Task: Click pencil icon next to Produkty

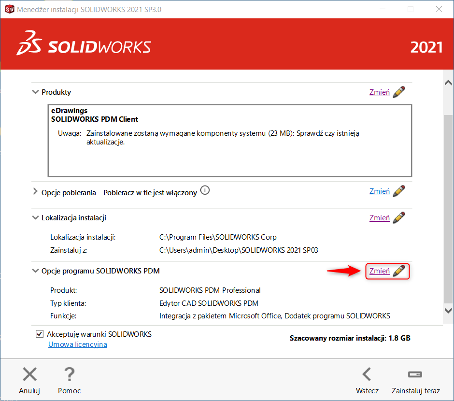Action: coord(398,92)
